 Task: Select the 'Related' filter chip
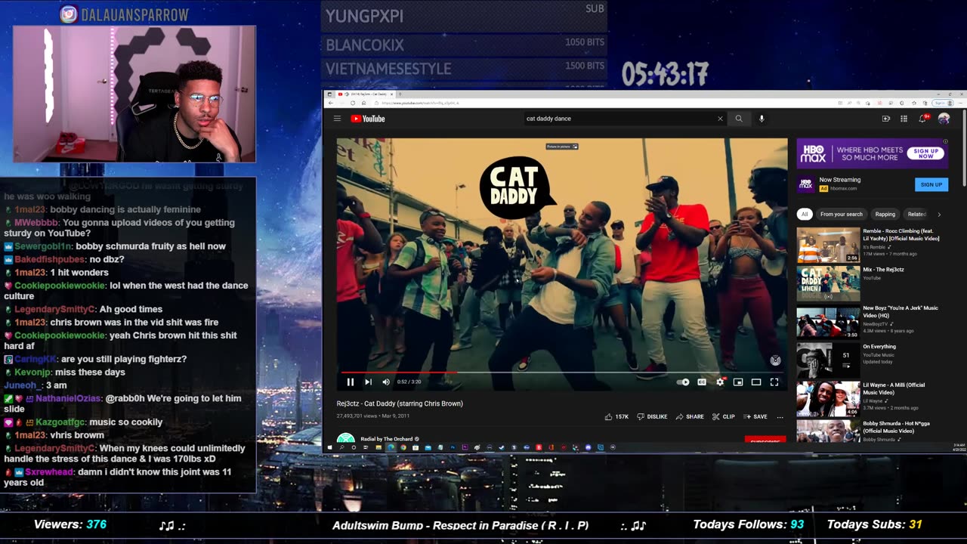(x=916, y=214)
